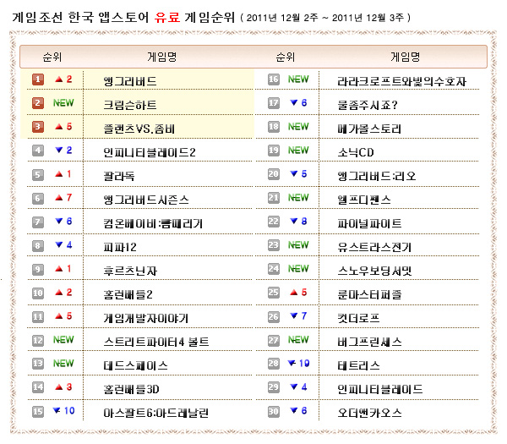Click the red up arrow beside 앵그리버드시즌스

(59, 197)
